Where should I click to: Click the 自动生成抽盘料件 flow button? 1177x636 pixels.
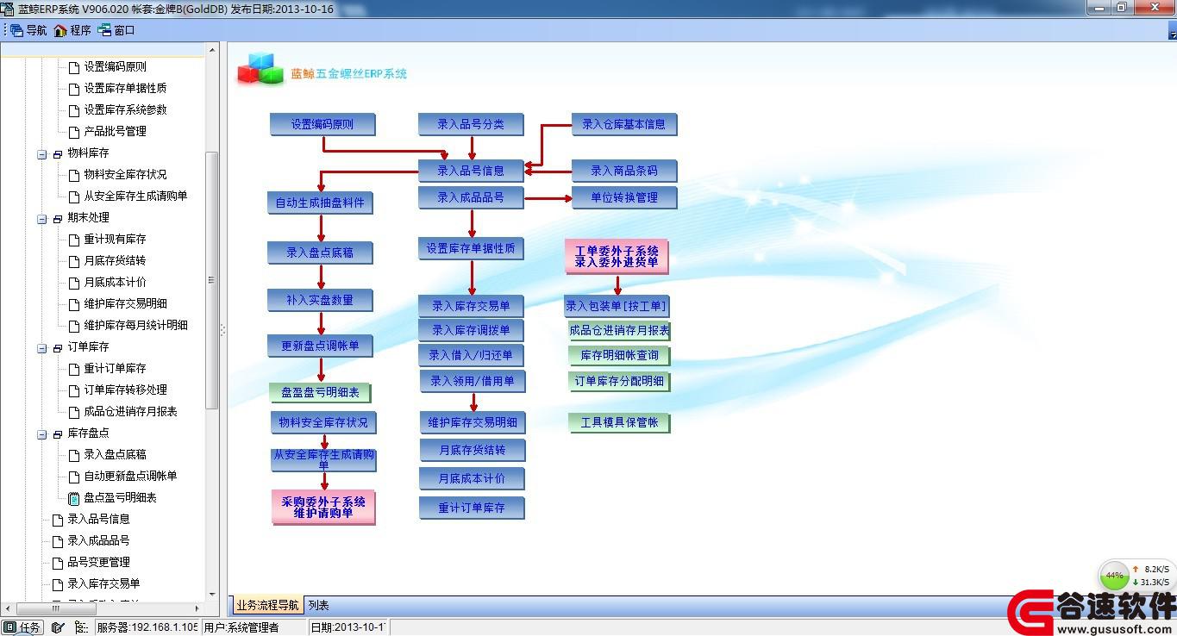[x=320, y=203]
